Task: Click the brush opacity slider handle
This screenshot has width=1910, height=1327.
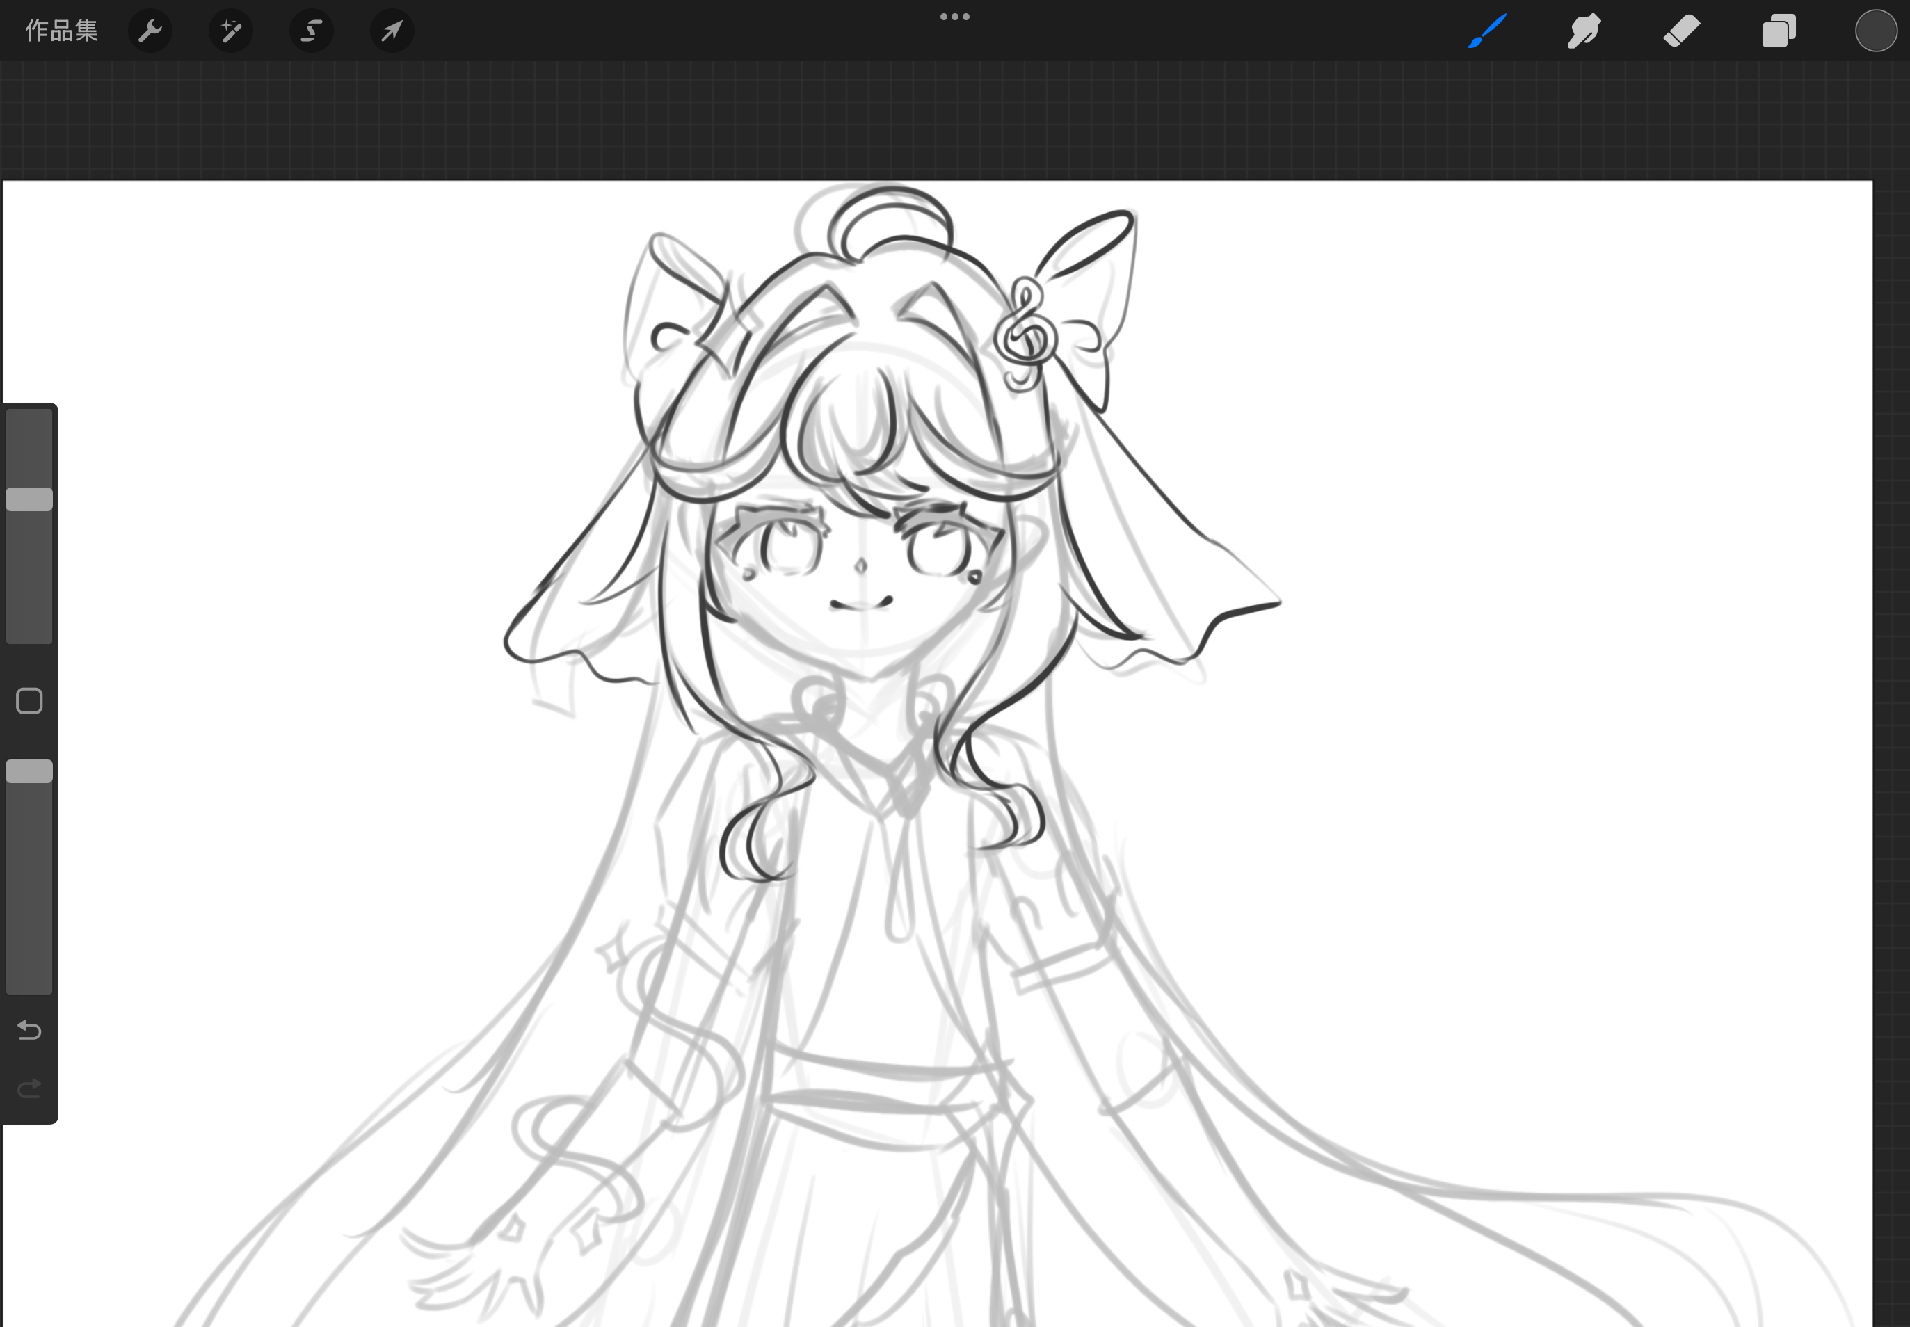Action: click(29, 771)
